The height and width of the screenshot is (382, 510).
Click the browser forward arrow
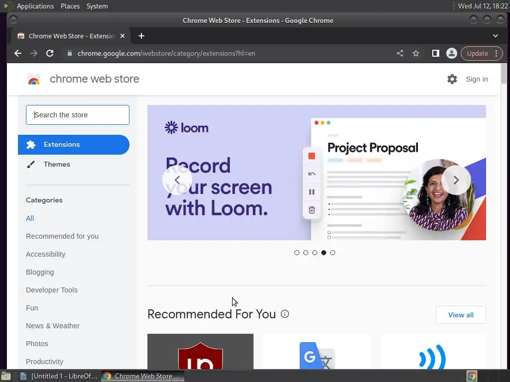point(34,53)
